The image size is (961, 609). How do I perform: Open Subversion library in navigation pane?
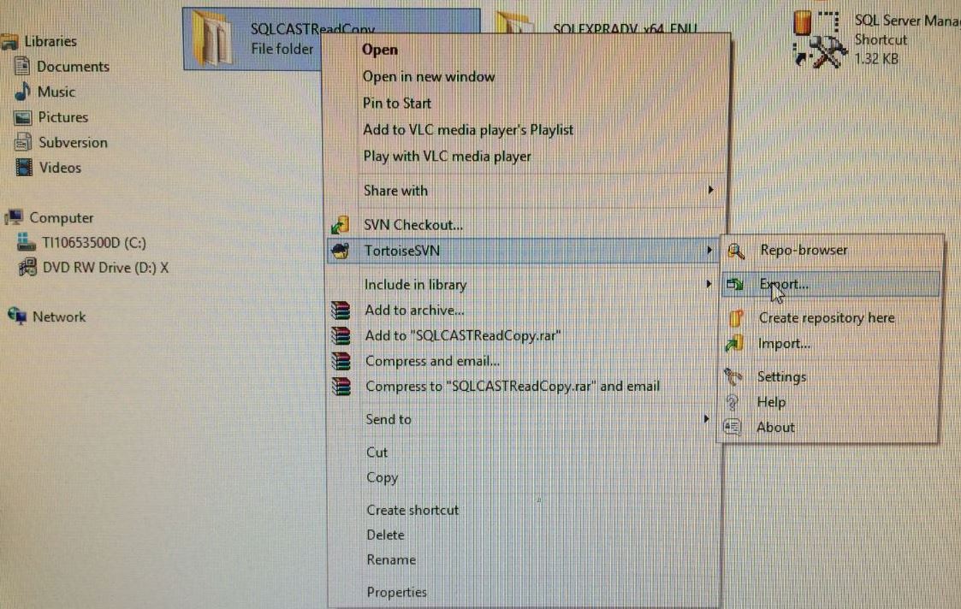(73, 142)
